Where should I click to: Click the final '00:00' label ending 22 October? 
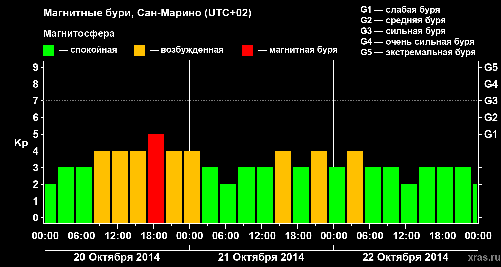click(x=478, y=236)
